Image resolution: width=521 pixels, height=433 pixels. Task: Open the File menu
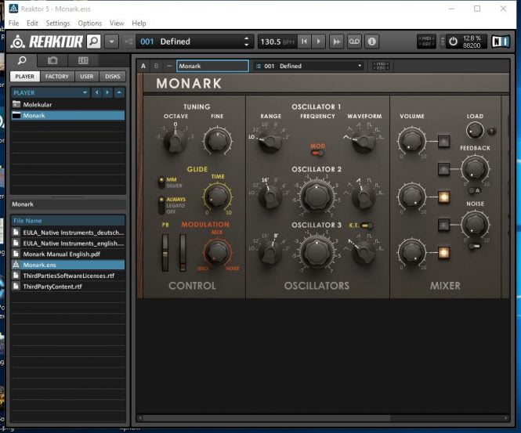click(x=13, y=23)
